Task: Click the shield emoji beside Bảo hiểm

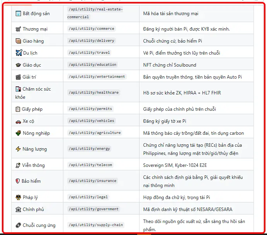Action: 17,181
